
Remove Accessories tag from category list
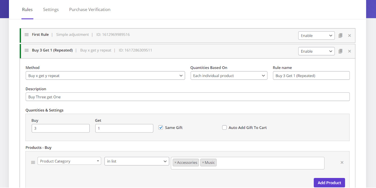tap(175, 162)
